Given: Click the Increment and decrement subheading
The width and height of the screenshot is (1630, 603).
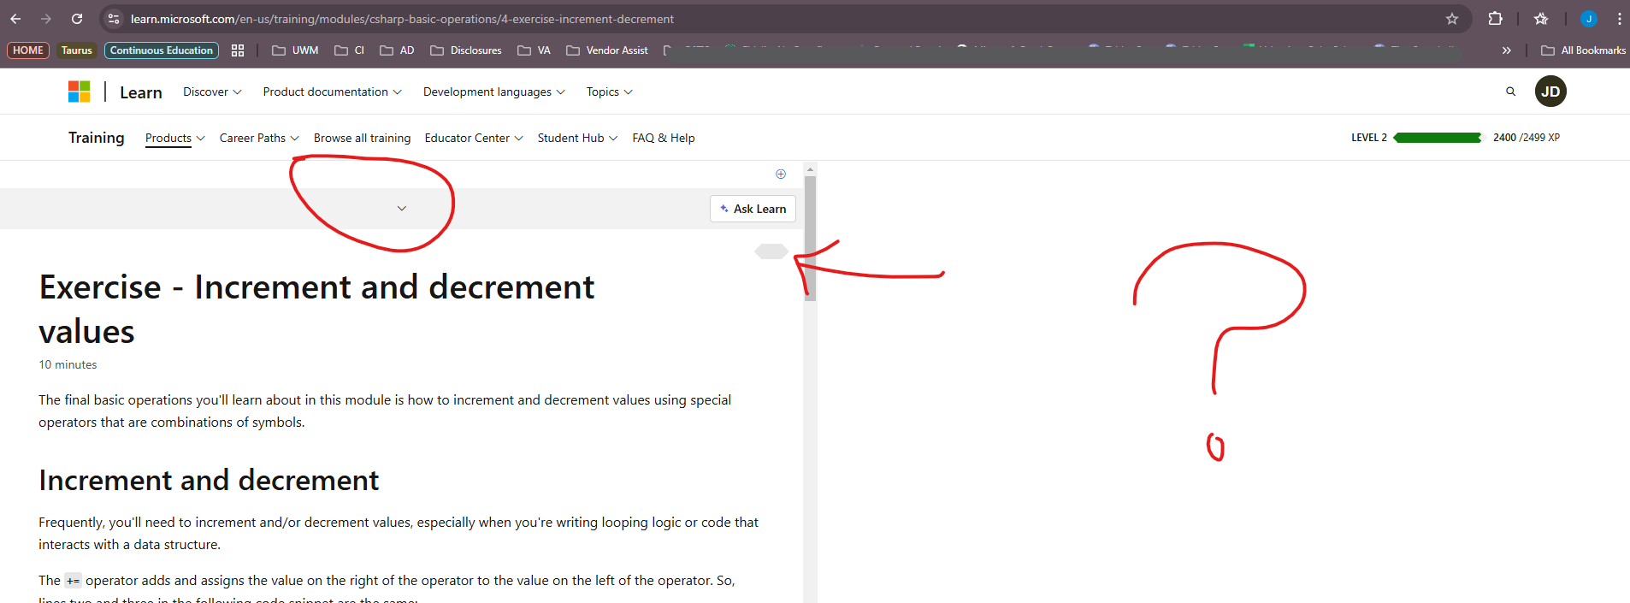Looking at the screenshot, I should click(x=209, y=481).
